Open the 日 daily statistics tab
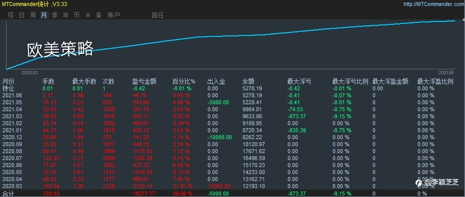The width and height of the screenshot is (465, 197). 22,15
